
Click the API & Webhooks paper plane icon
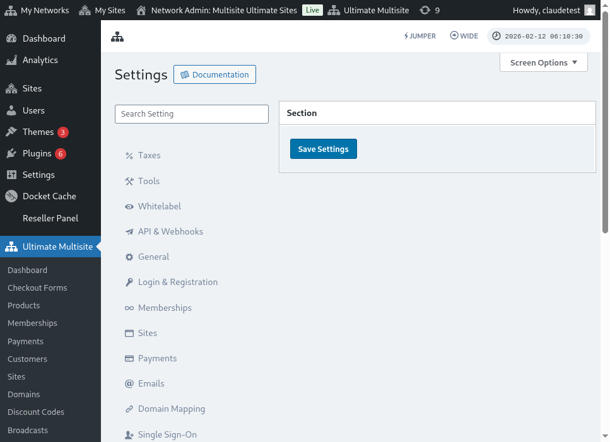(129, 231)
